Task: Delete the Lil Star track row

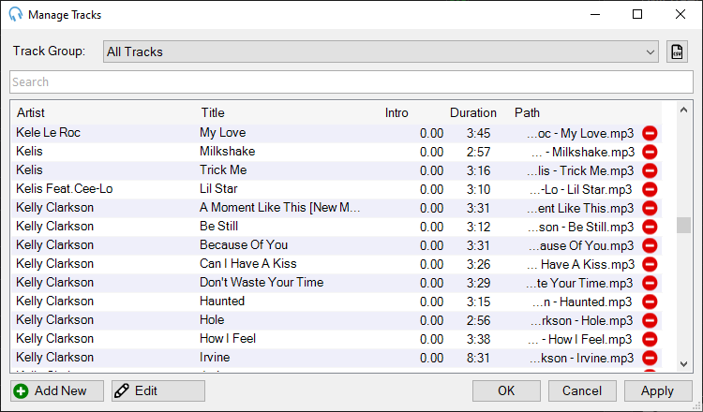Action: coord(650,190)
